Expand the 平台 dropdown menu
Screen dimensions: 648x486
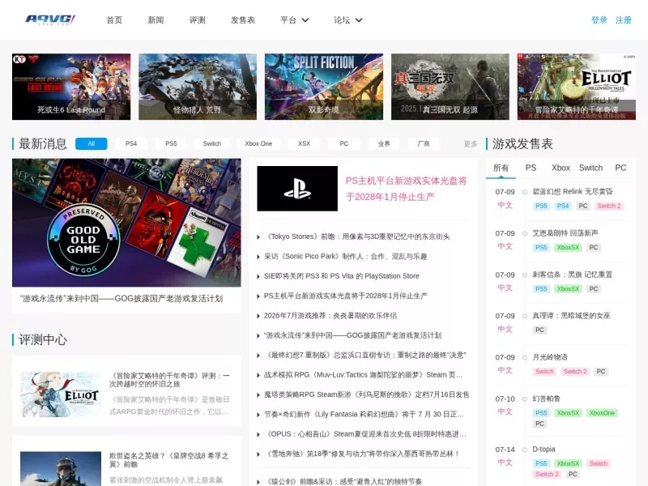294,19
